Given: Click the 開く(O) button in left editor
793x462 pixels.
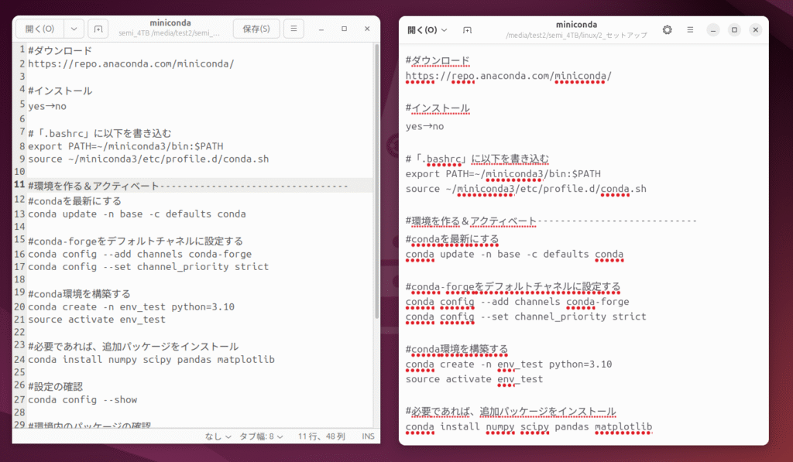Looking at the screenshot, I should [40, 29].
